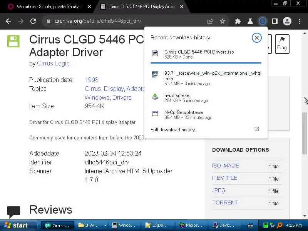Open nvudisp.exe from download history
Image resolution: width=308 pixels, height=231 pixels.
pos(206,98)
